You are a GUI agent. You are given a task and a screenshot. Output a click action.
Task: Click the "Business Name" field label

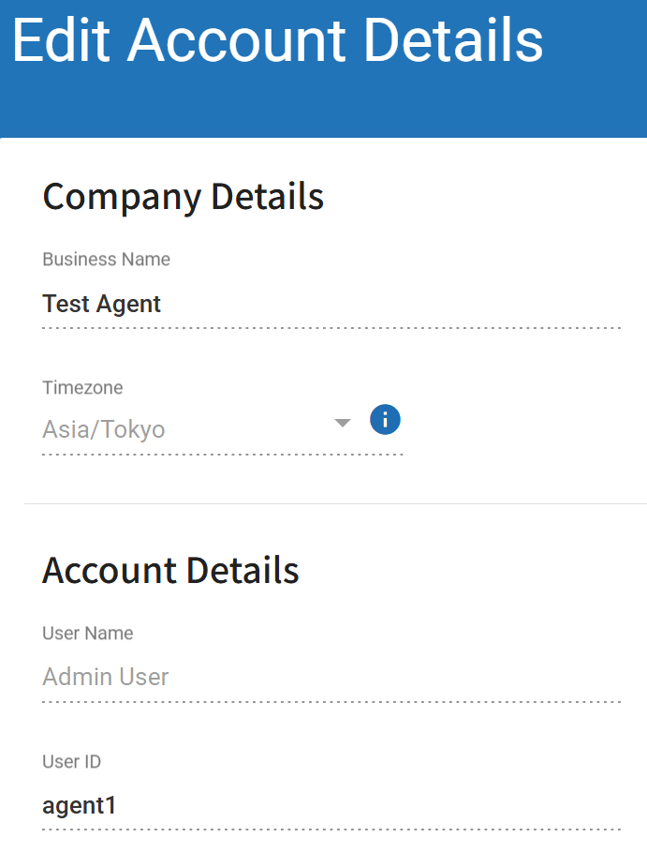(x=106, y=259)
